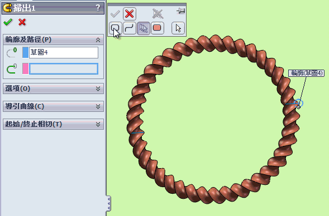Pin the selection toolbar with pushpin
The height and width of the screenshot is (216, 329).
coord(180,11)
